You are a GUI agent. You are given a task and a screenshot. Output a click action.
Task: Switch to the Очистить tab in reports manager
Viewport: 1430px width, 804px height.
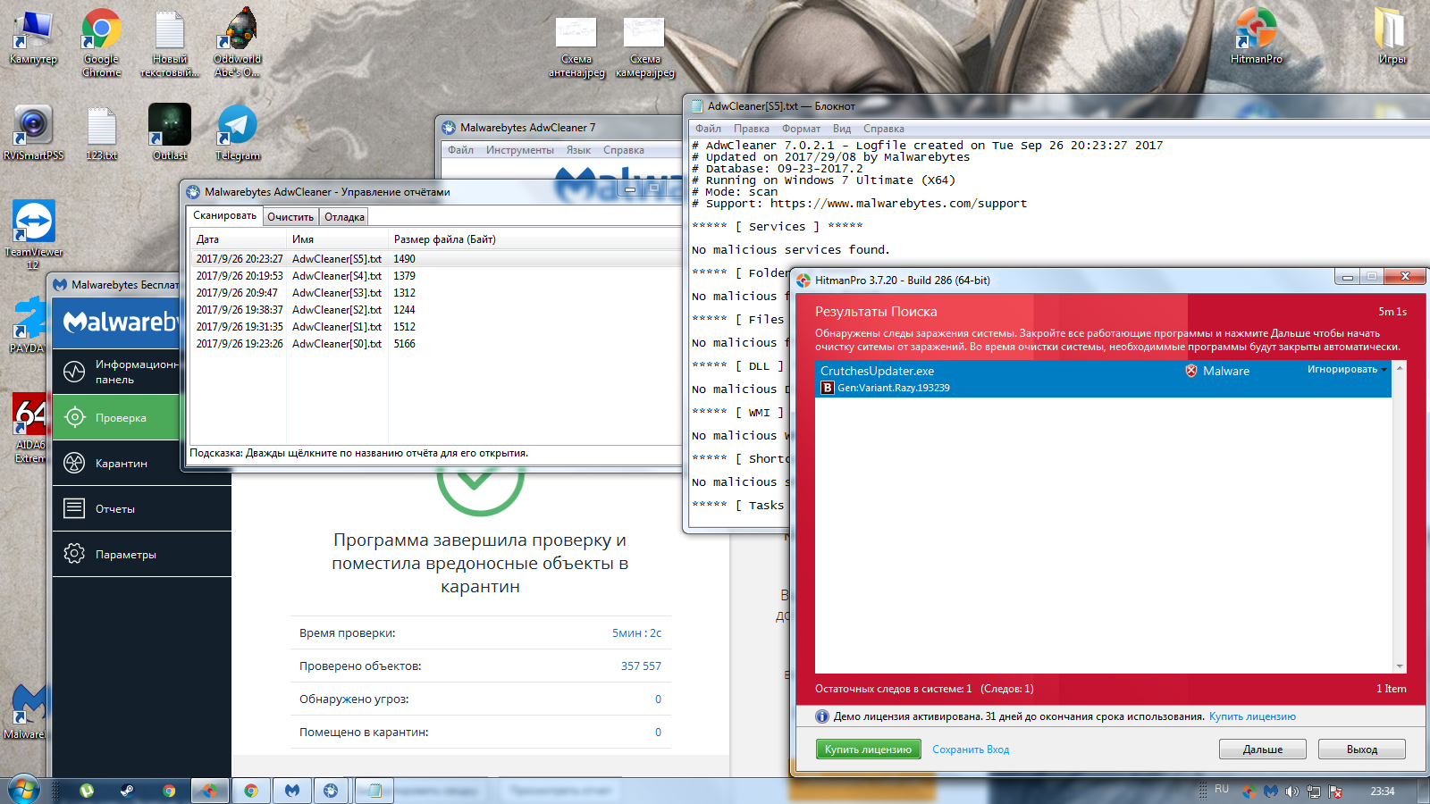click(x=290, y=217)
